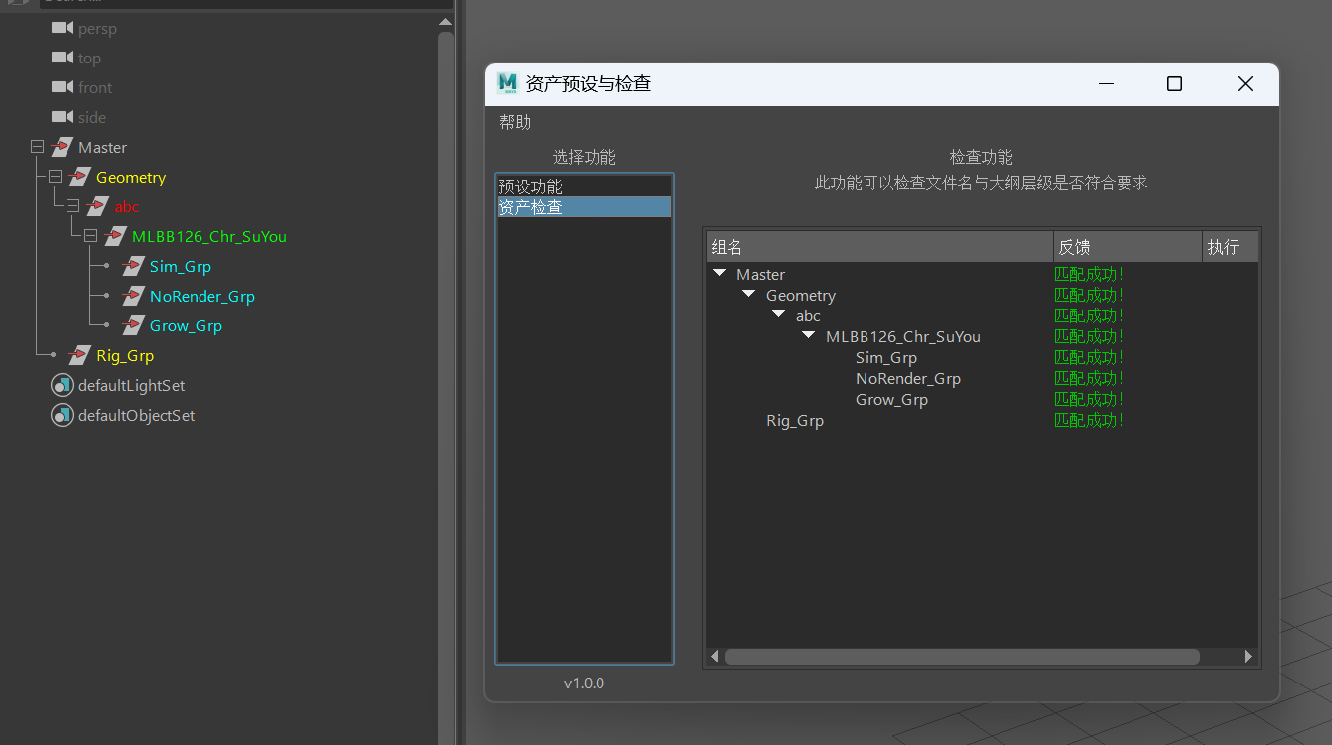Click the 组名 column header

tap(879, 247)
